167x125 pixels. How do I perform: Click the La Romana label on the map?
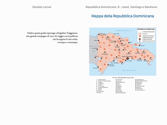click(x=146, y=61)
